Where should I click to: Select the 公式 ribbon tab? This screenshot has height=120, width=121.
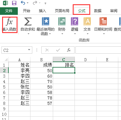click(x=81, y=11)
